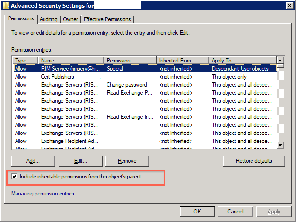The height and width of the screenshot is (222, 296).
Task: Select the Cert Publishers permission entry
Action: click(57, 77)
